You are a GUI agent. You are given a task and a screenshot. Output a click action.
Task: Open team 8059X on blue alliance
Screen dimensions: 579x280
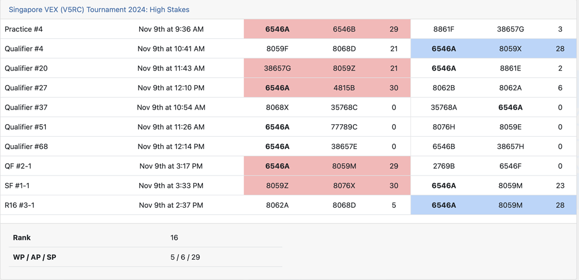[510, 49]
